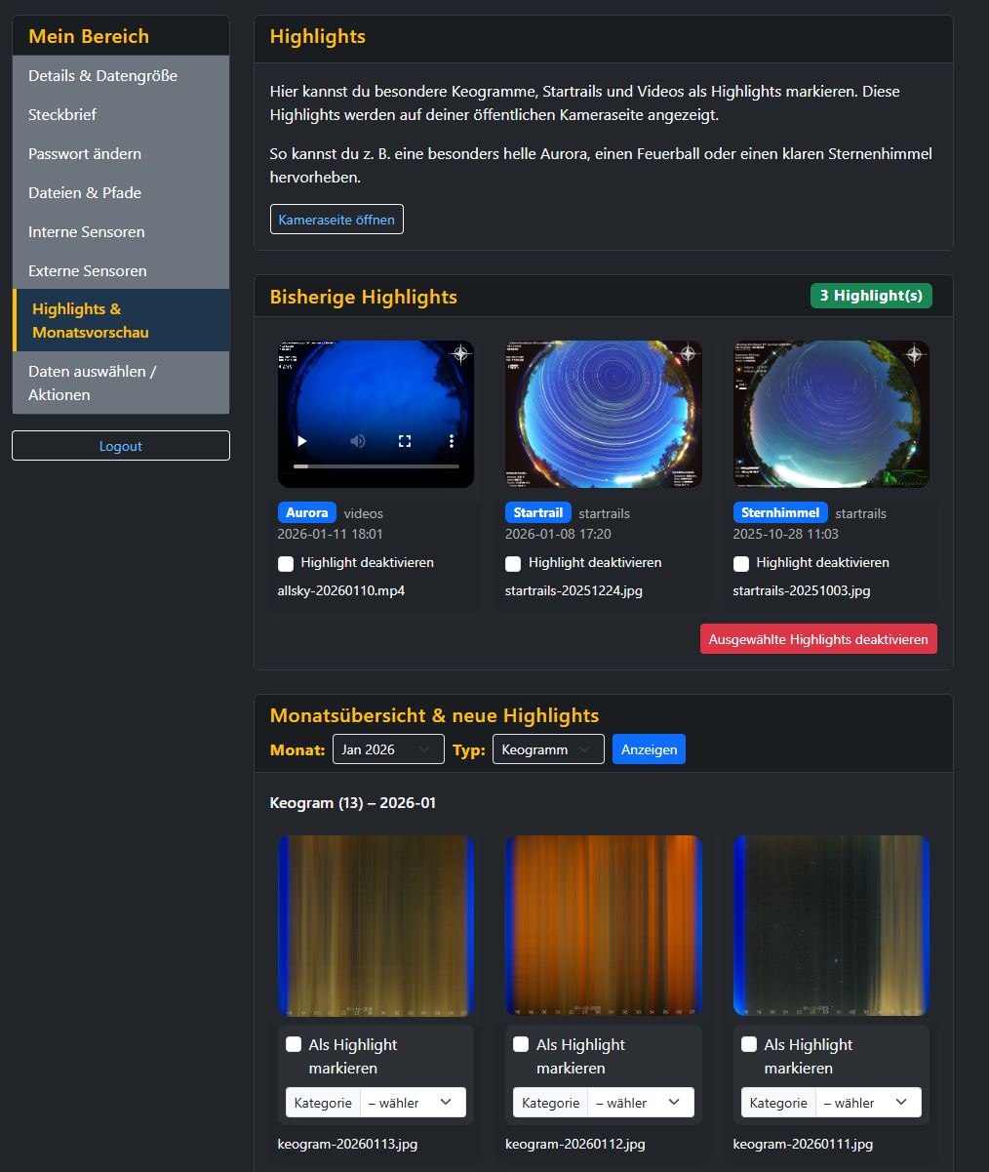
Task: Open the Monat dropdown showing Jan 2026
Action: tap(387, 748)
